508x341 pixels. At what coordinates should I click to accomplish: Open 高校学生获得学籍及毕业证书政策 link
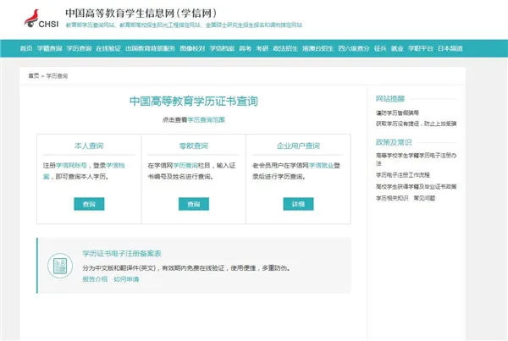[416, 186]
